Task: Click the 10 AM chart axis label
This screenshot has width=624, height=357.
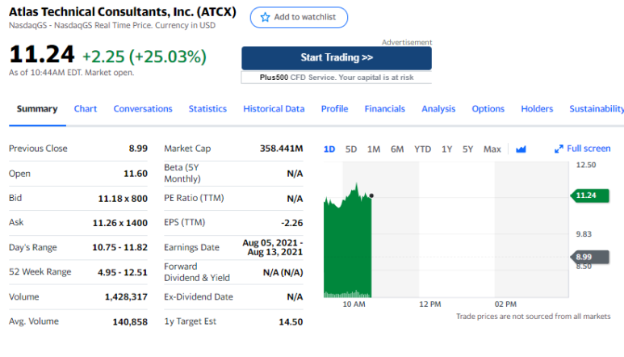Action: [x=354, y=304]
